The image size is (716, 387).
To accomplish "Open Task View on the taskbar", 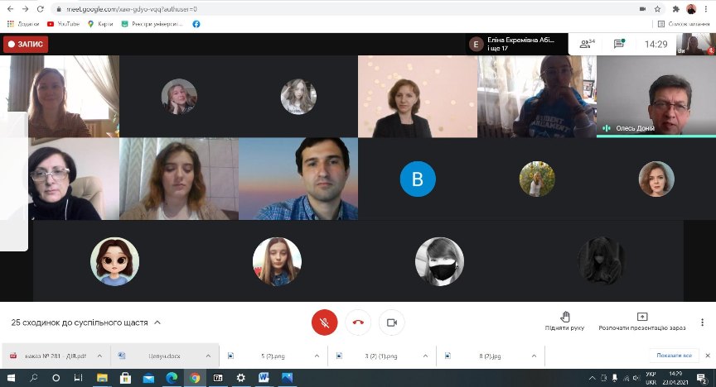I will [78, 378].
